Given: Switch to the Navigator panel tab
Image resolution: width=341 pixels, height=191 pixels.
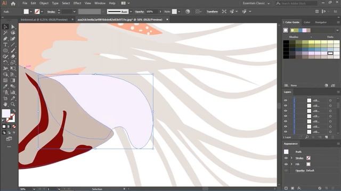Looking at the screenshot, I should 321,22.
